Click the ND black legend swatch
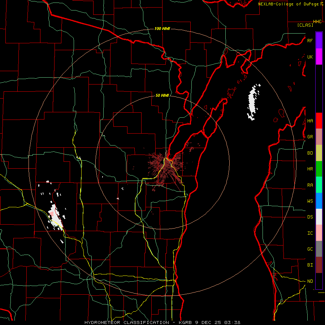The image size is (325, 325). coord(319,281)
